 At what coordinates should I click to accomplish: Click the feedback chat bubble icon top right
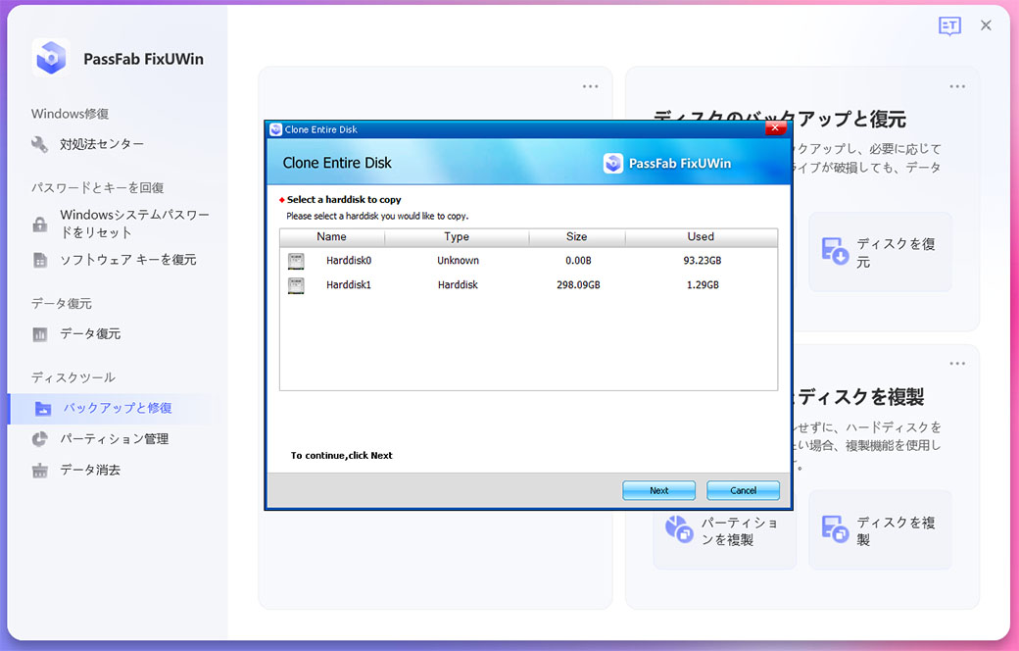(948, 25)
